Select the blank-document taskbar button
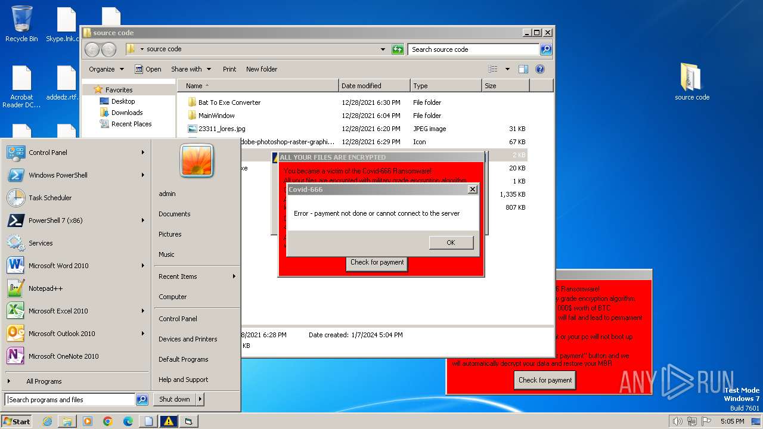Screen dimensions: 763x429 pos(148,421)
